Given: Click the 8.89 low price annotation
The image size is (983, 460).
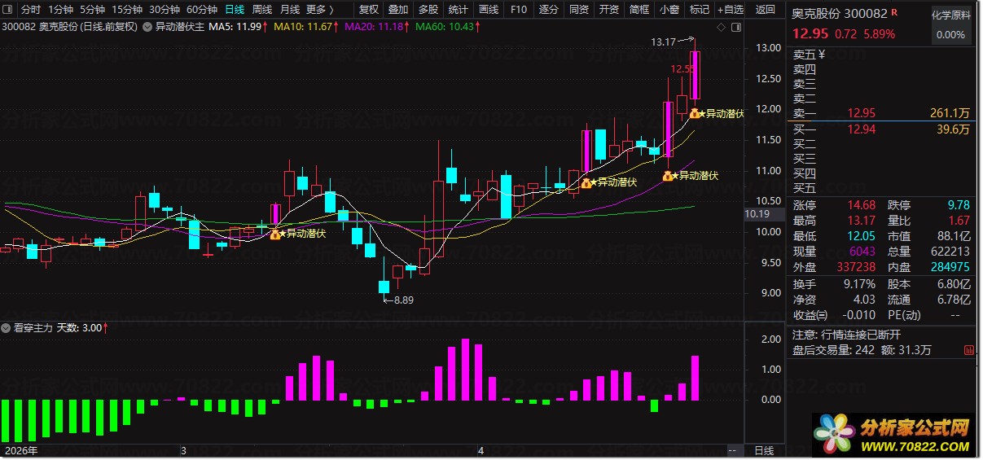Looking at the screenshot, I should (x=404, y=300).
